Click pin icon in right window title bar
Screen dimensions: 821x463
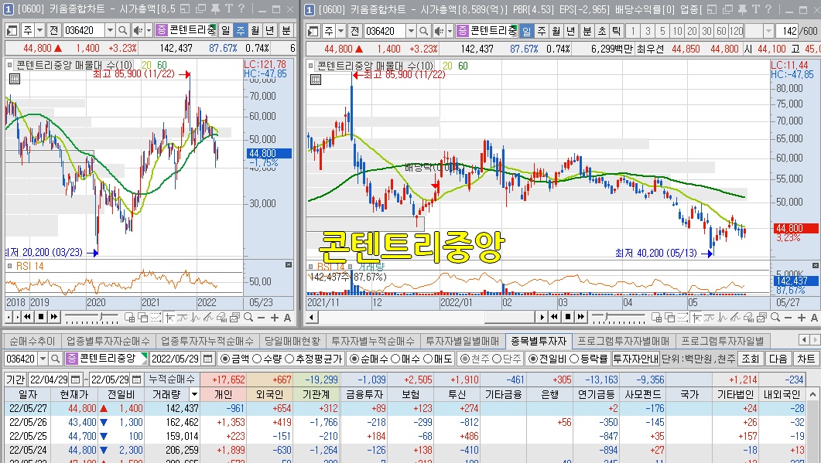(x=743, y=9)
